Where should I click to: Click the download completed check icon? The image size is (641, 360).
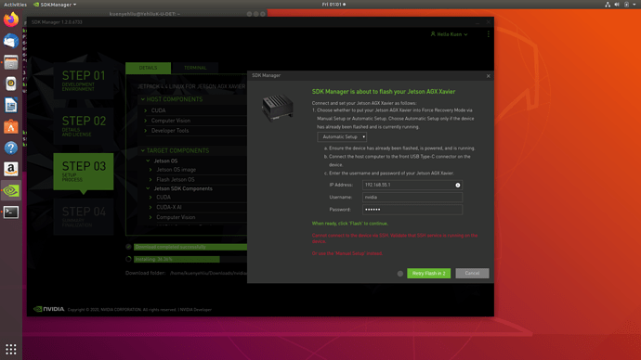tap(128, 247)
